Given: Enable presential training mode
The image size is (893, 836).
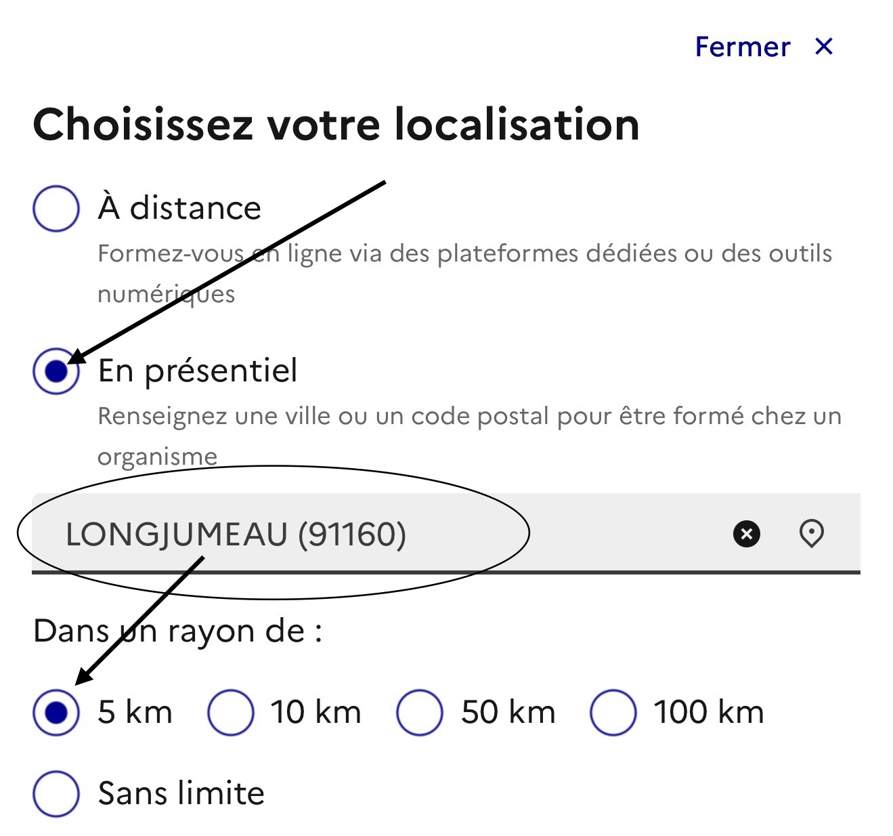Looking at the screenshot, I should pos(56,371).
